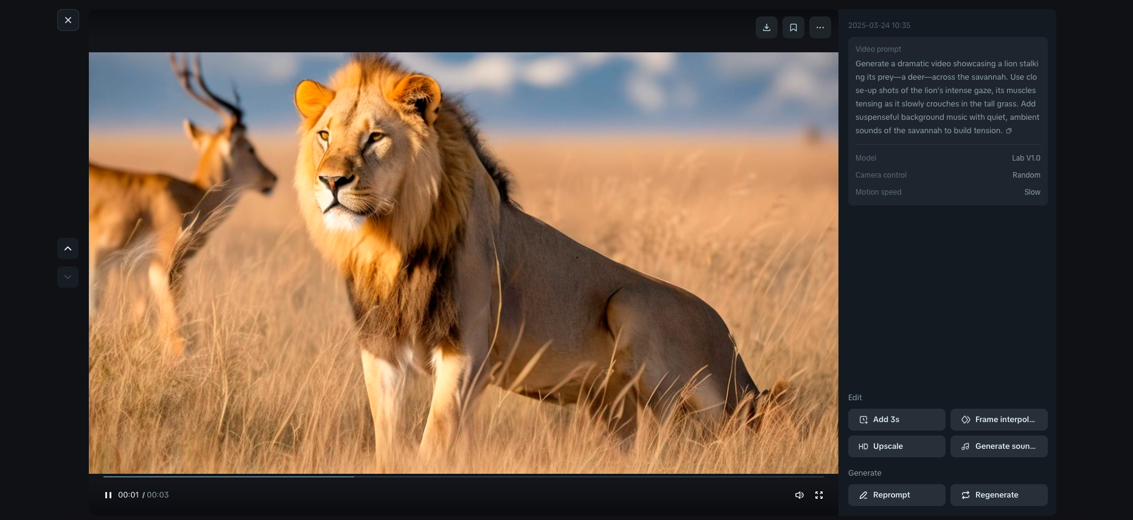Select the Random camera control value

(1027, 175)
